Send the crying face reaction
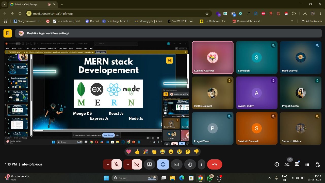 (179, 152)
